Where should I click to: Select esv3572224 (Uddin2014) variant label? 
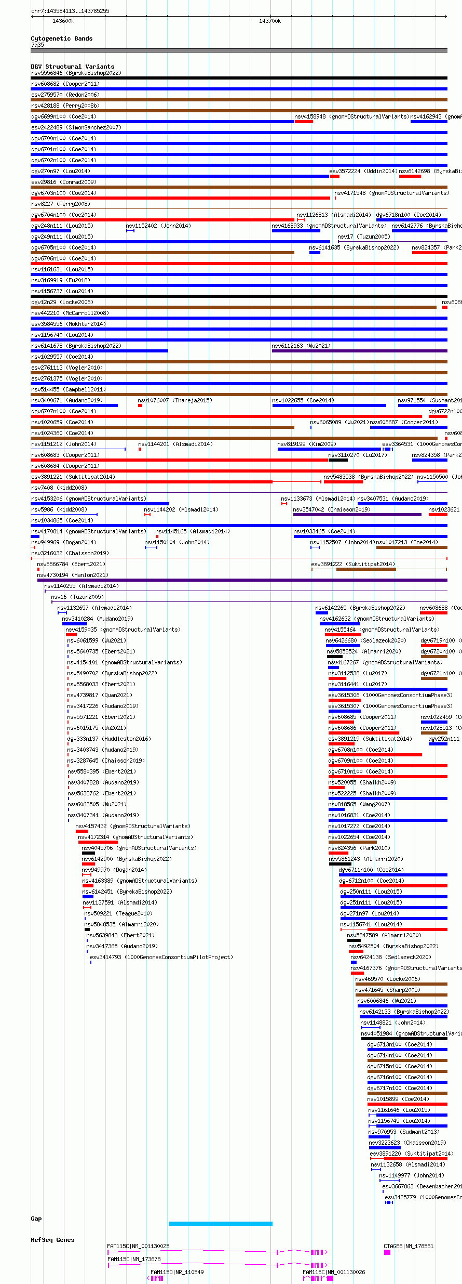363,171
